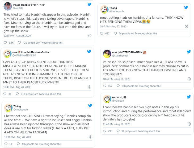Image resolution: width=194 pixels, height=148 pixels.
Task: Open info icon on the Aug 27 tweet
Action: pyautogui.click(x=187, y=26)
